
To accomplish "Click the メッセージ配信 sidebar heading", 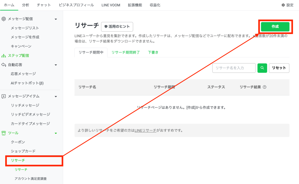I will point(20,19).
